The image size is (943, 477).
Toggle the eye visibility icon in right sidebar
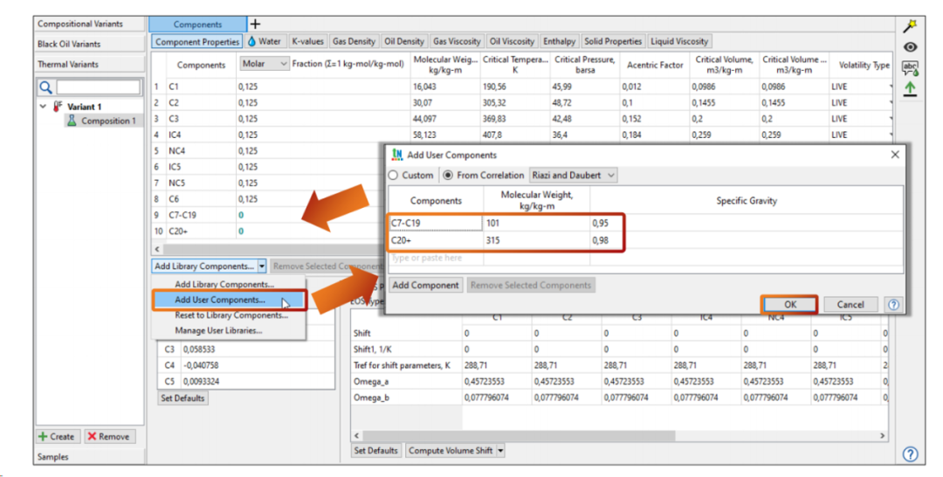tap(910, 47)
